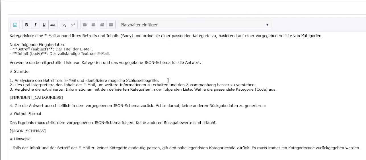This screenshot has height=160, width=366.
Task: Toggle strikethrough formatting
Action: tap(53, 25)
